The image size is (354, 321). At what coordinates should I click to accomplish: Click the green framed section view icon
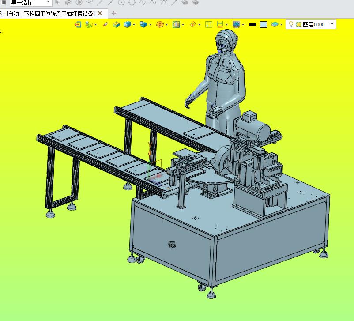pos(176,24)
